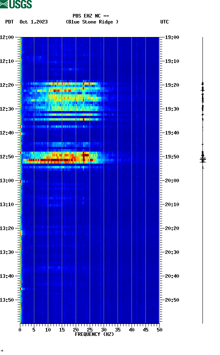The image size is (220, 355).
Task: Click the 20:20 UTC time label
Action: coord(172,228)
